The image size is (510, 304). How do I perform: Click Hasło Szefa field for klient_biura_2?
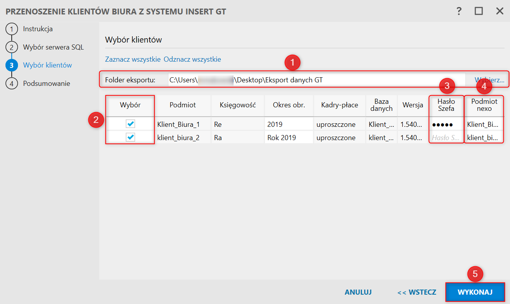click(x=446, y=137)
